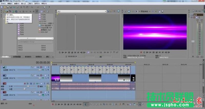This screenshot has width=205, height=109.
Task: Click Compositing Mode icon on top video track
Action: tap(43, 70)
